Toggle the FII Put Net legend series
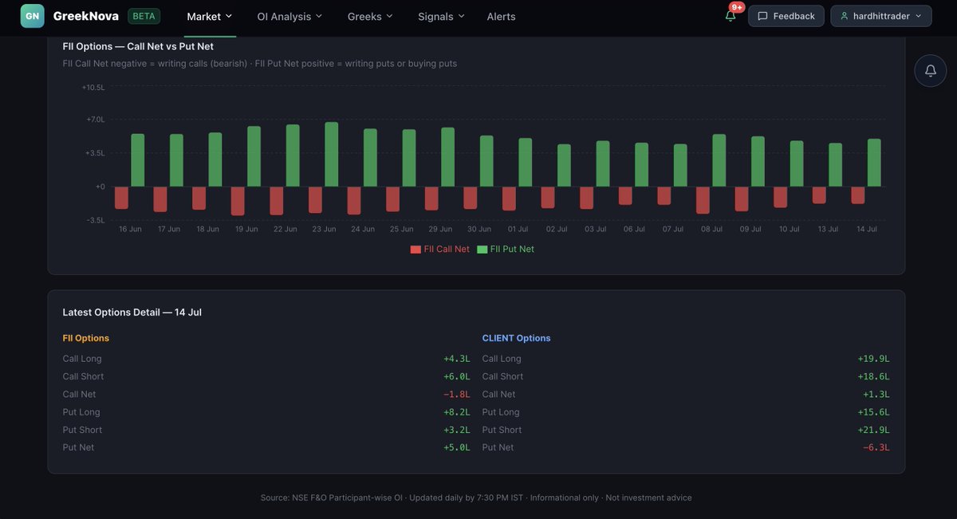The image size is (957, 519). tap(506, 250)
